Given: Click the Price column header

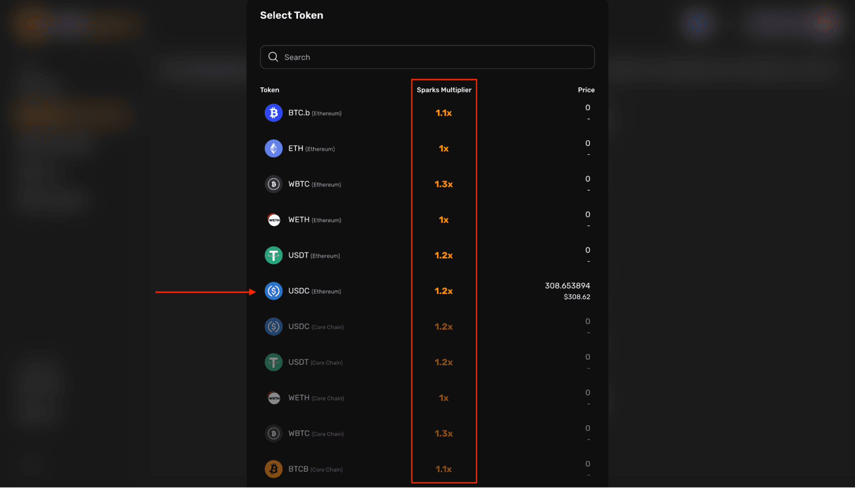Looking at the screenshot, I should click(586, 90).
